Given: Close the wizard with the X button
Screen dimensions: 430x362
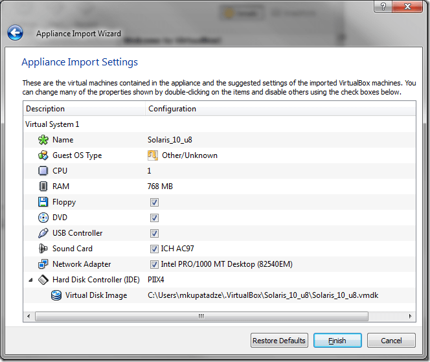Looking at the screenshot, I should click(x=407, y=6).
